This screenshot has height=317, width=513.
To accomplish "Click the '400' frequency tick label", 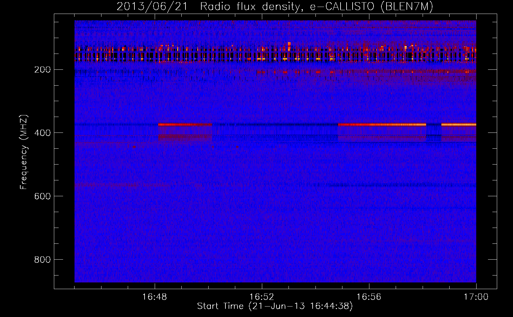I will tap(42, 133).
